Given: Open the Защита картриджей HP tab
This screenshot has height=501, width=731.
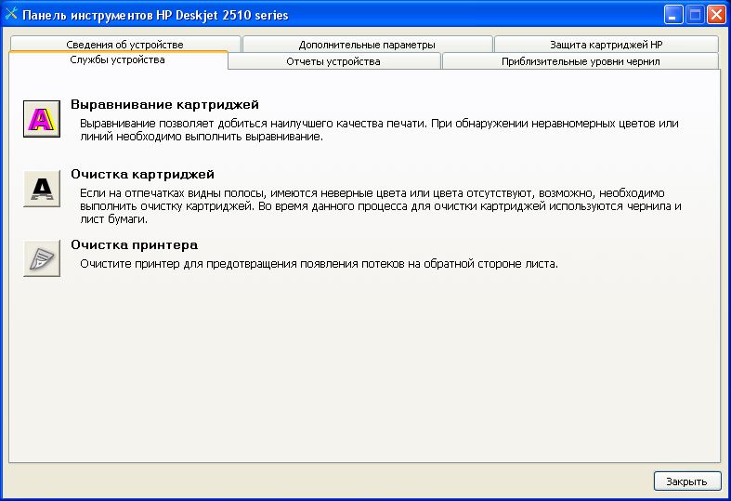Looking at the screenshot, I should pos(606,45).
